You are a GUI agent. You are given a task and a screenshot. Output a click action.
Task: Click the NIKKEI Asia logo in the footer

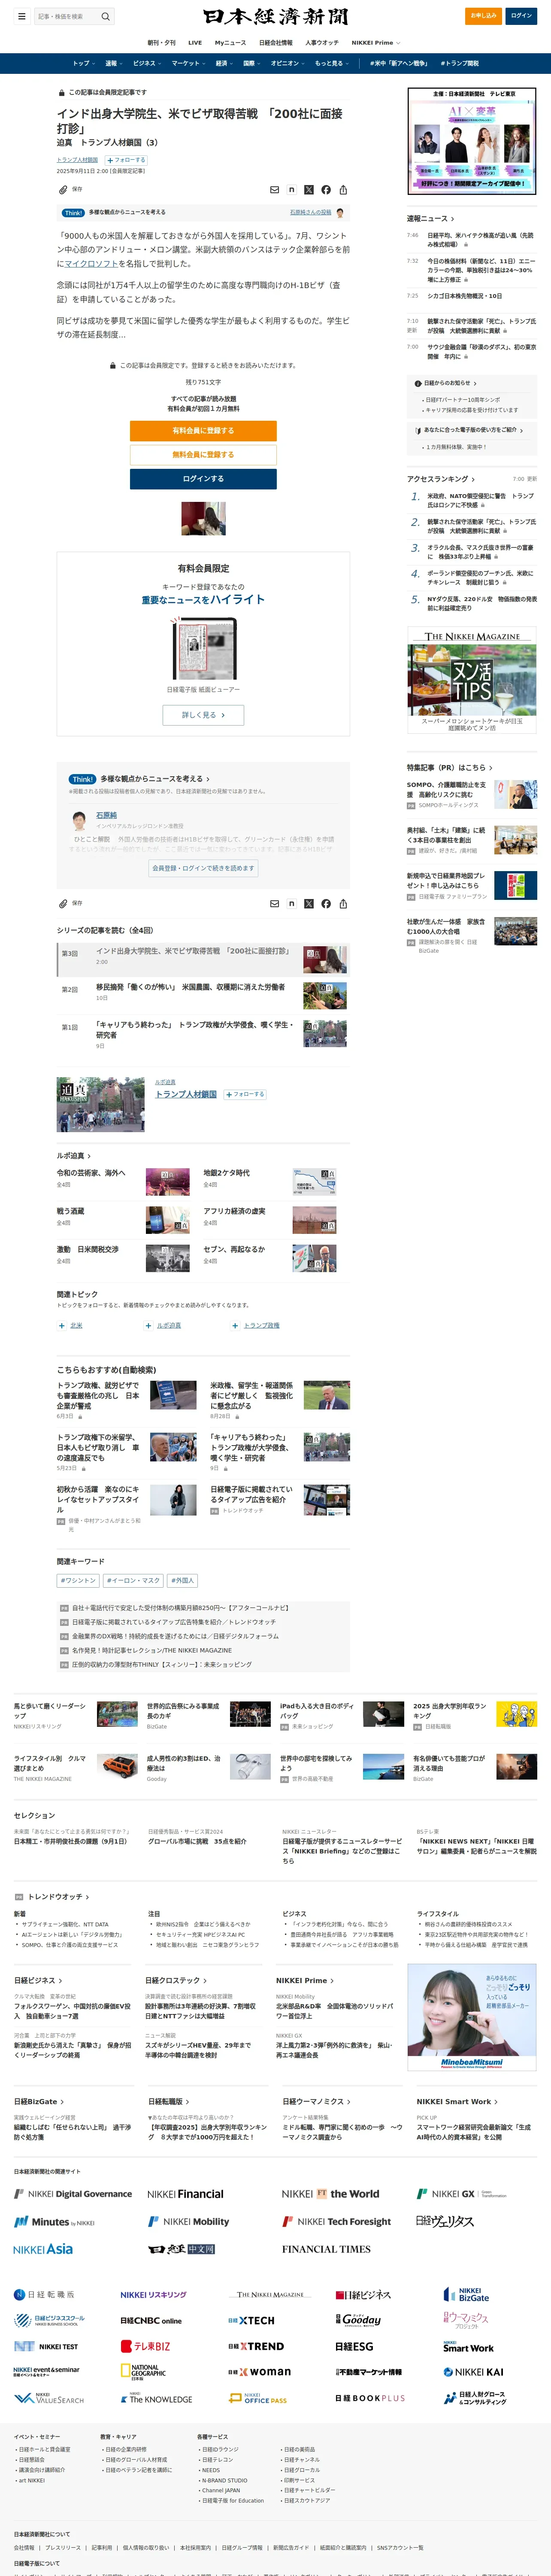pos(43,2249)
